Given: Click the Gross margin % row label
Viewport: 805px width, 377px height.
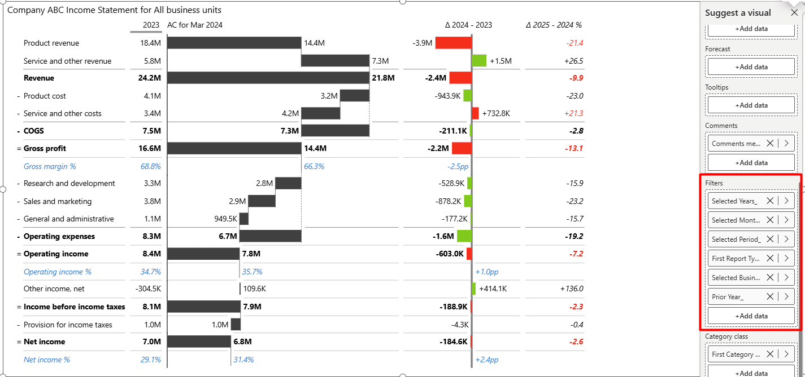Looking at the screenshot, I should (x=50, y=166).
